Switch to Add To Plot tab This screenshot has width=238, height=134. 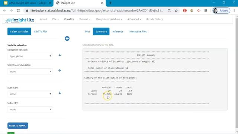tap(41, 31)
